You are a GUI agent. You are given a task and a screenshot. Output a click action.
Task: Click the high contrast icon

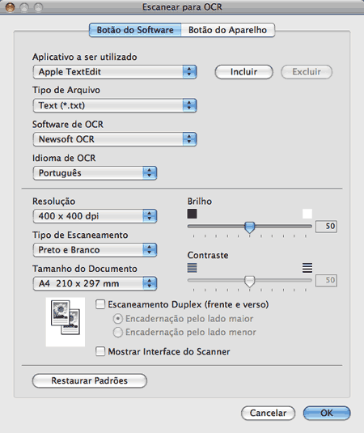(307, 268)
